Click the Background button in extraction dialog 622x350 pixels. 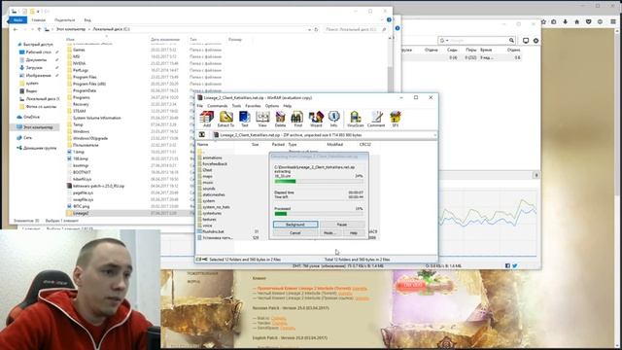click(x=295, y=225)
